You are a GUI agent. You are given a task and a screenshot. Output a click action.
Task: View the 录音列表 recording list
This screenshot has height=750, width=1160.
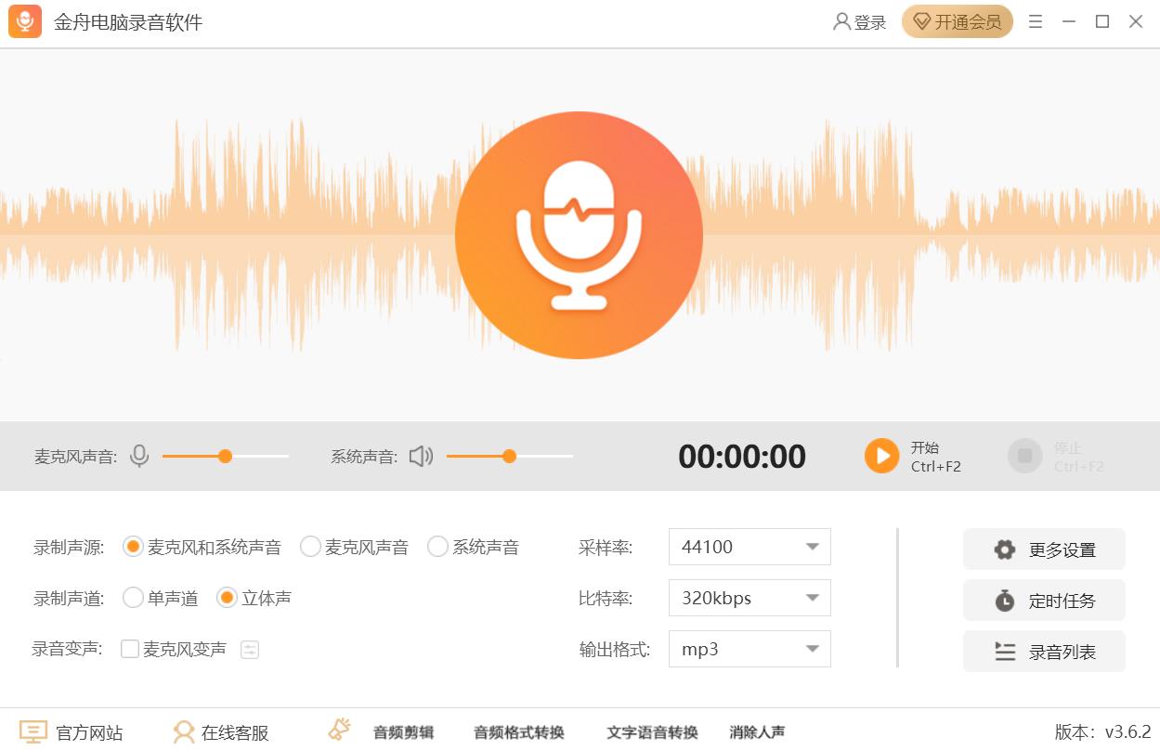tap(1043, 651)
